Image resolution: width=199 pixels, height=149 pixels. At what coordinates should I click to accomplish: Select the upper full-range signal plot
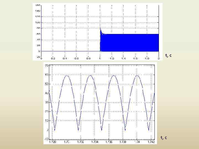click(98, 32)
